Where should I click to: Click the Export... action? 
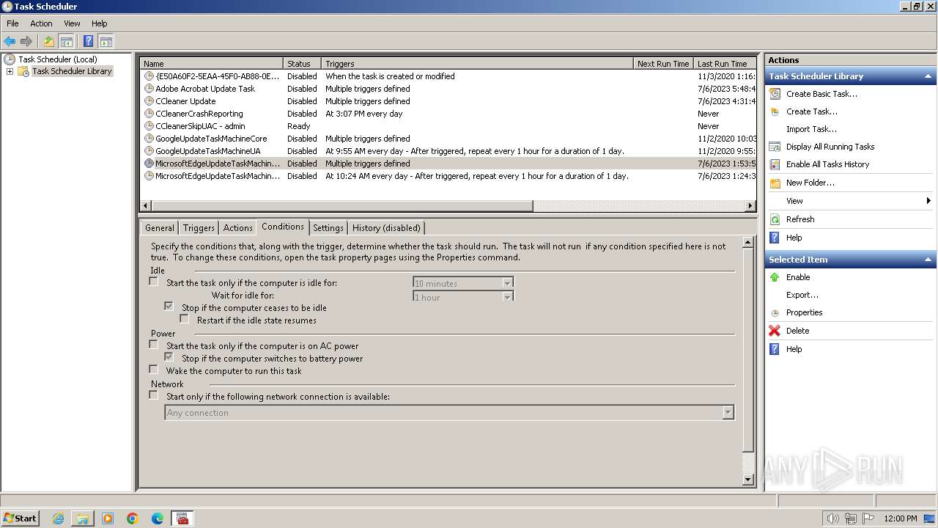[x=802, y=295]
